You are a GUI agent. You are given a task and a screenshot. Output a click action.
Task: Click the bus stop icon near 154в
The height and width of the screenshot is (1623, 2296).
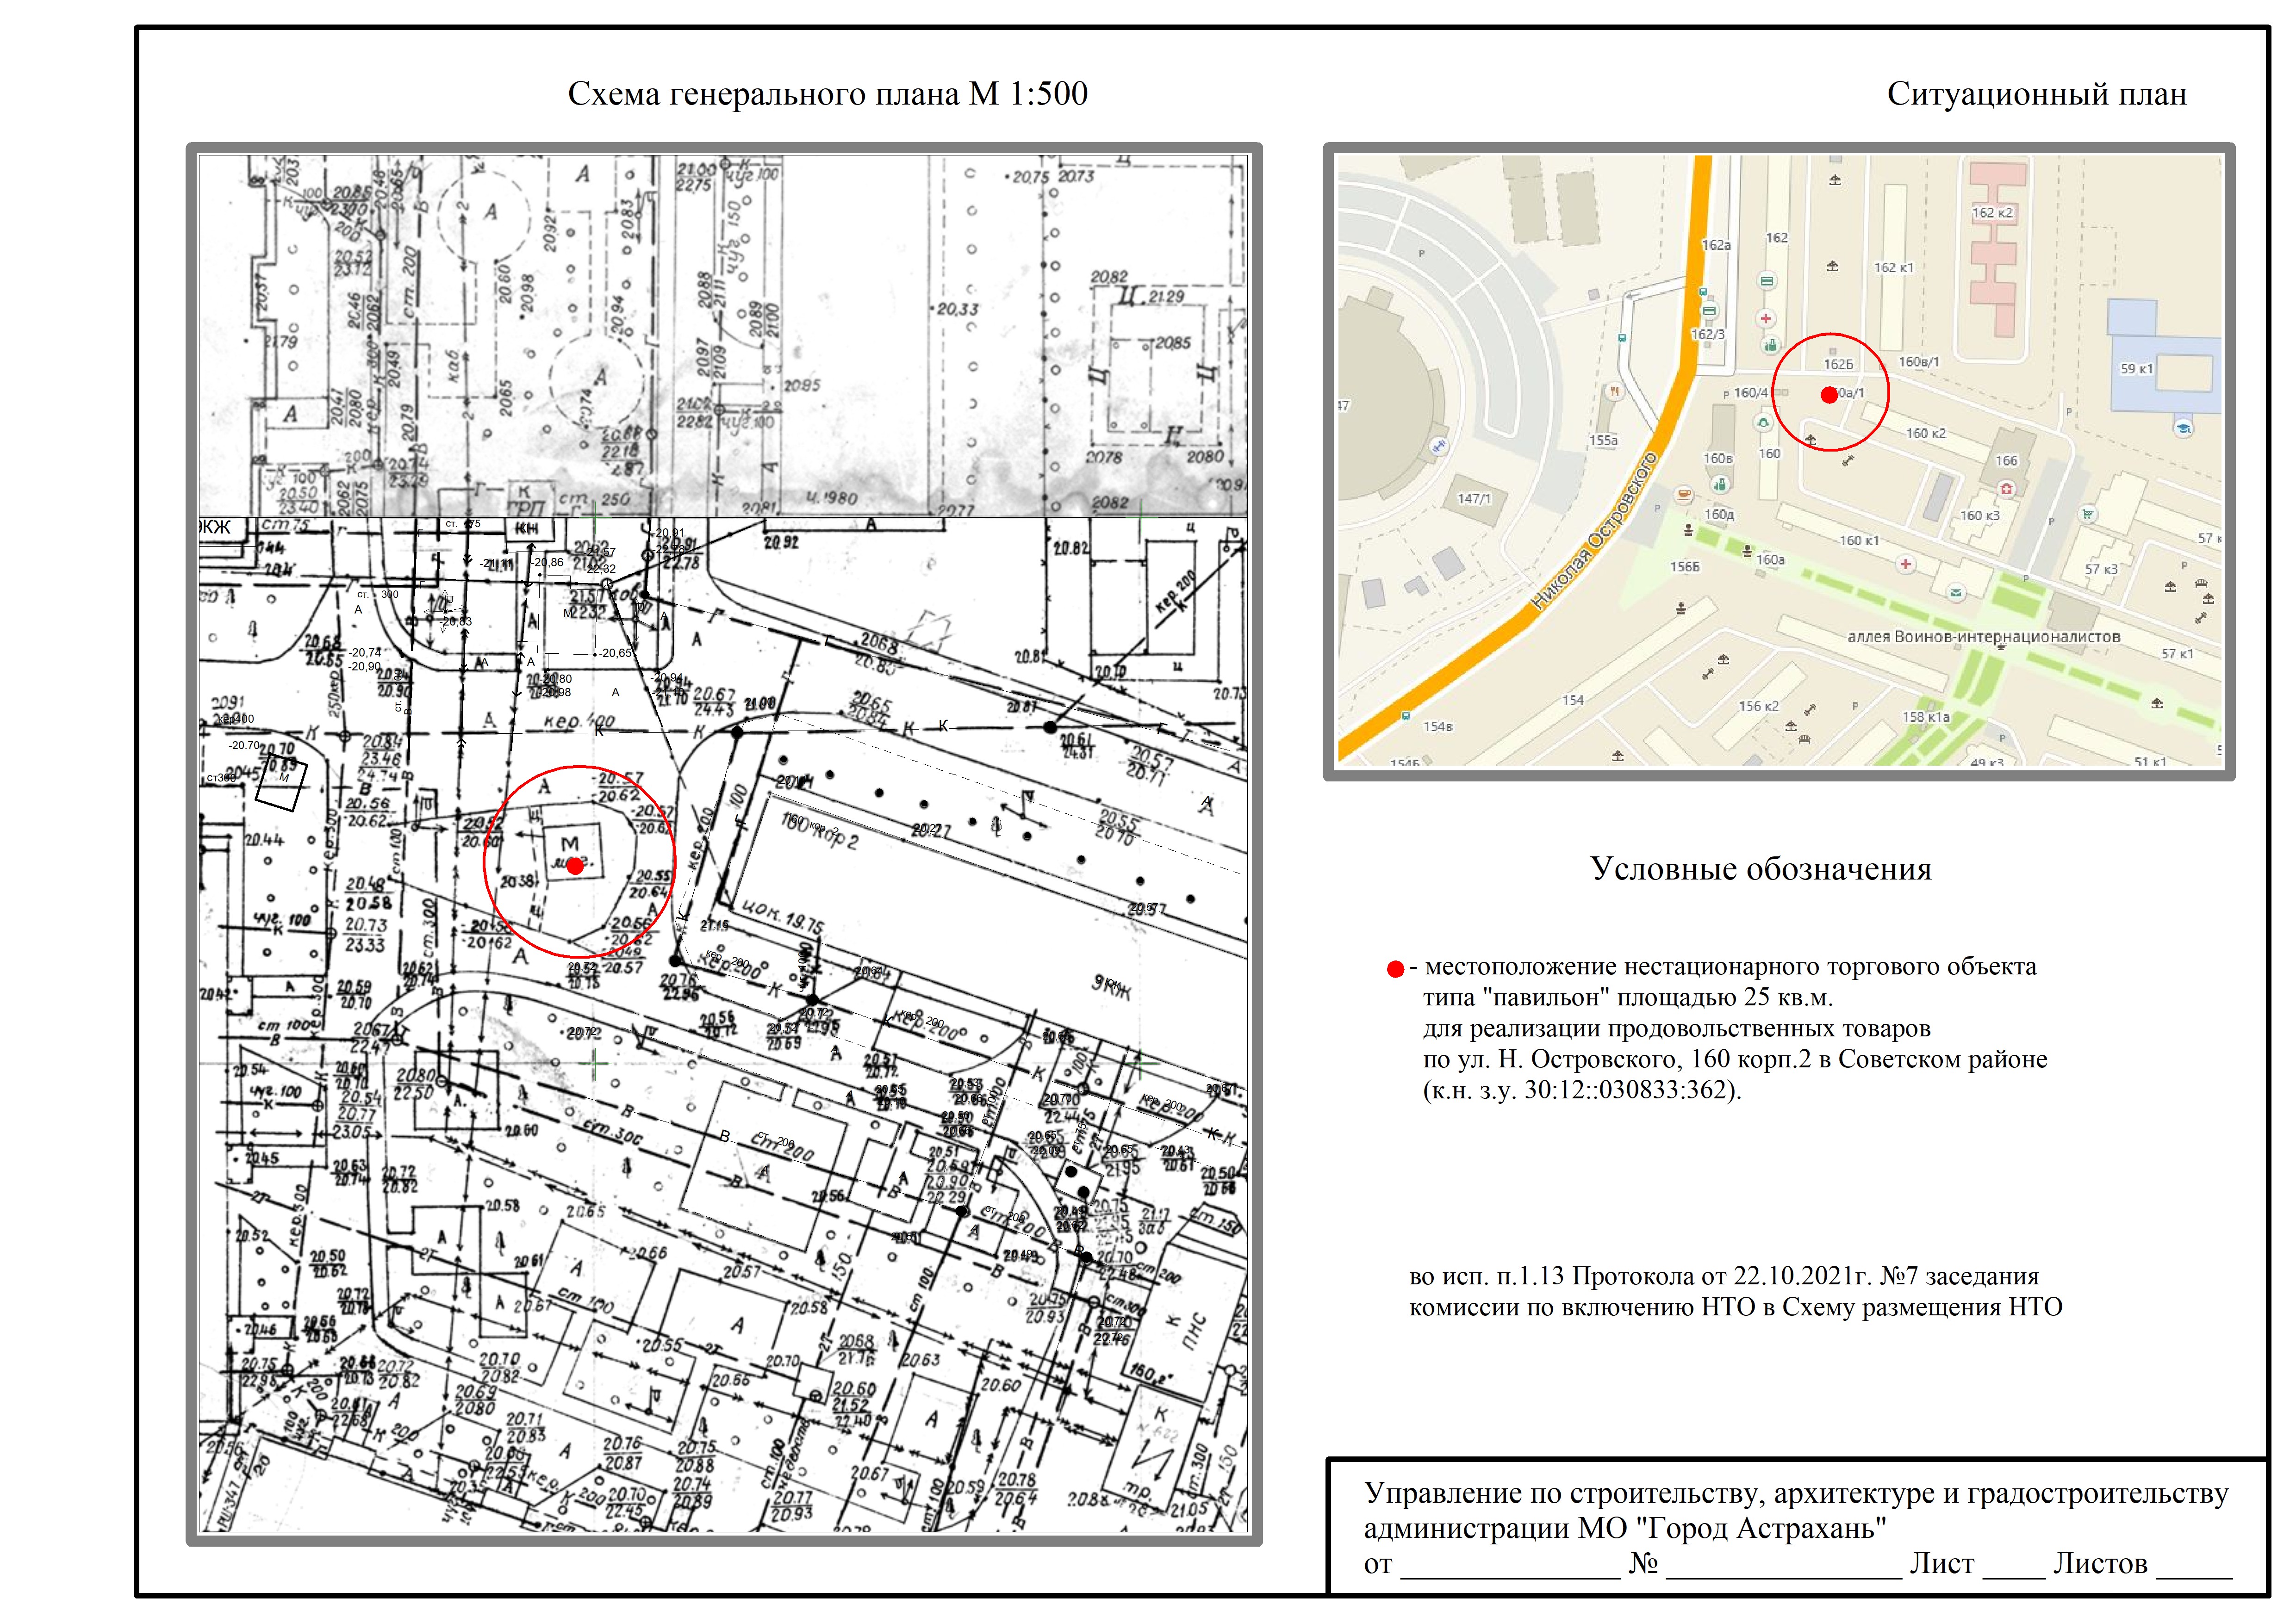tap(1407, 716)
